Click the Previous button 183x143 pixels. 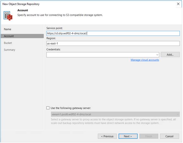click(108, 137)
